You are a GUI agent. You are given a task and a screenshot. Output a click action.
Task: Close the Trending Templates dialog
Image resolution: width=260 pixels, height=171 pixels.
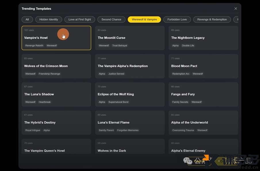coord(236,9)
